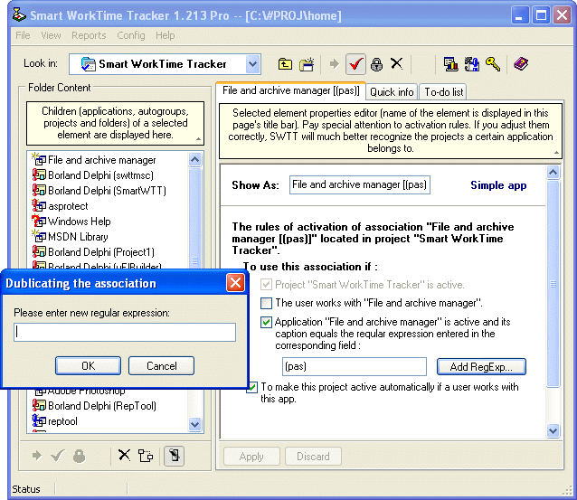Open the View menu
Screen dimensions: 577x500
[51, 35]
